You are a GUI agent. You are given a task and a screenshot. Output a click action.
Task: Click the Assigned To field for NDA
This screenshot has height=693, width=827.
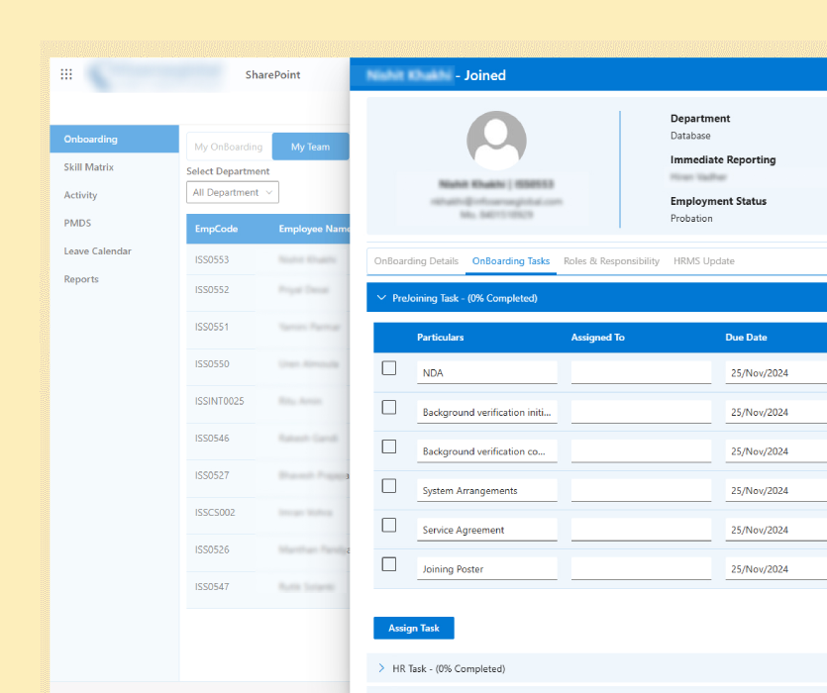(641, 373)
